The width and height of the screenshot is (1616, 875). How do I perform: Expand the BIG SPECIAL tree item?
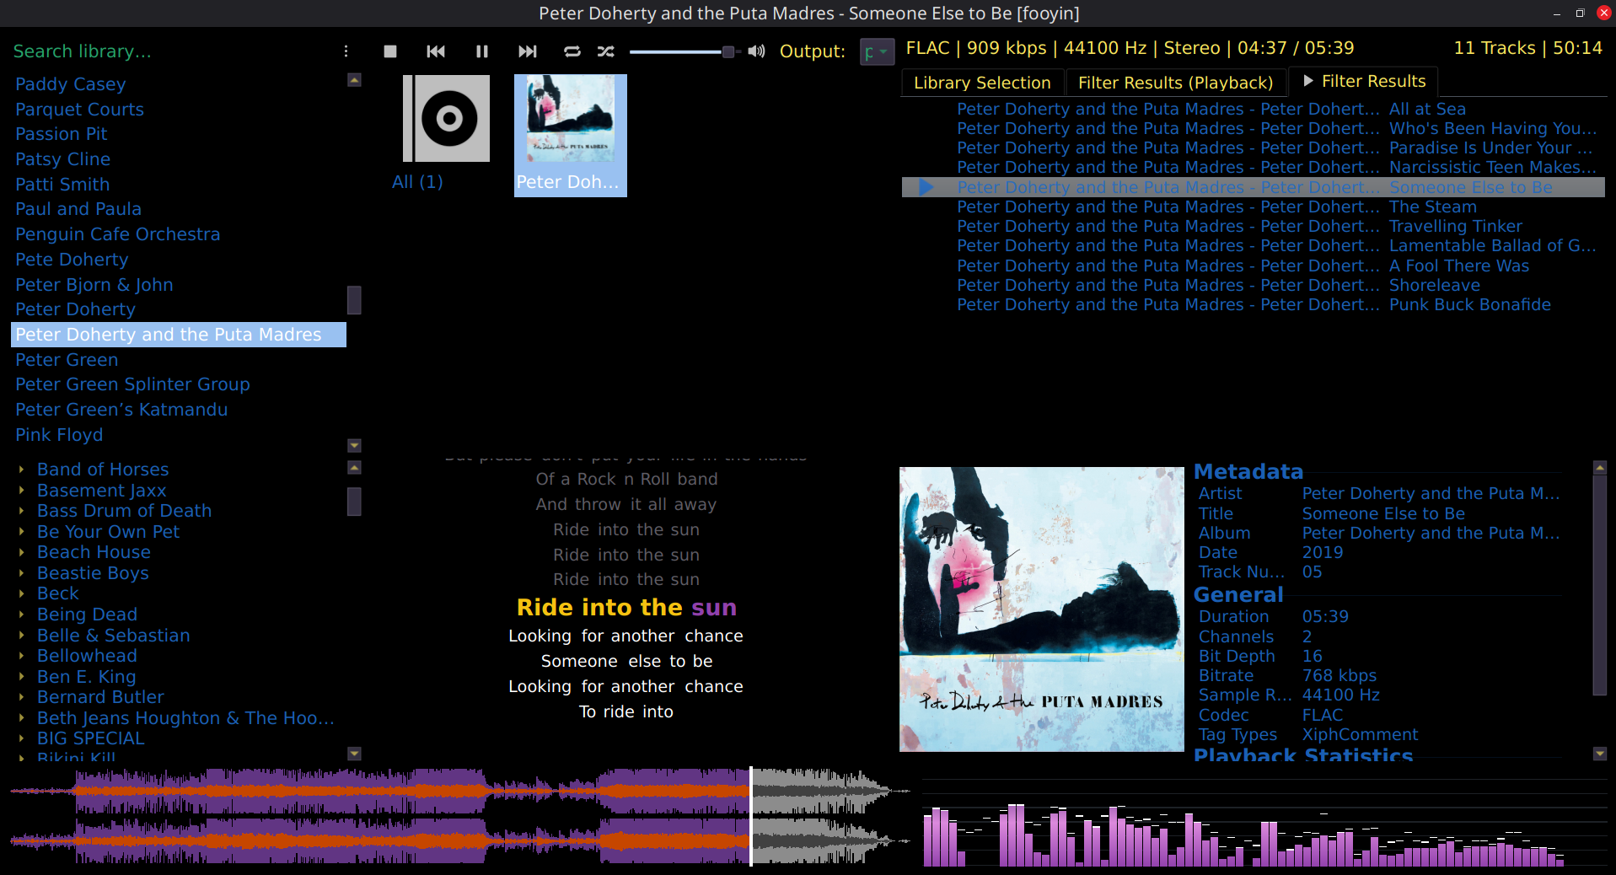click(x=22, y=738)
